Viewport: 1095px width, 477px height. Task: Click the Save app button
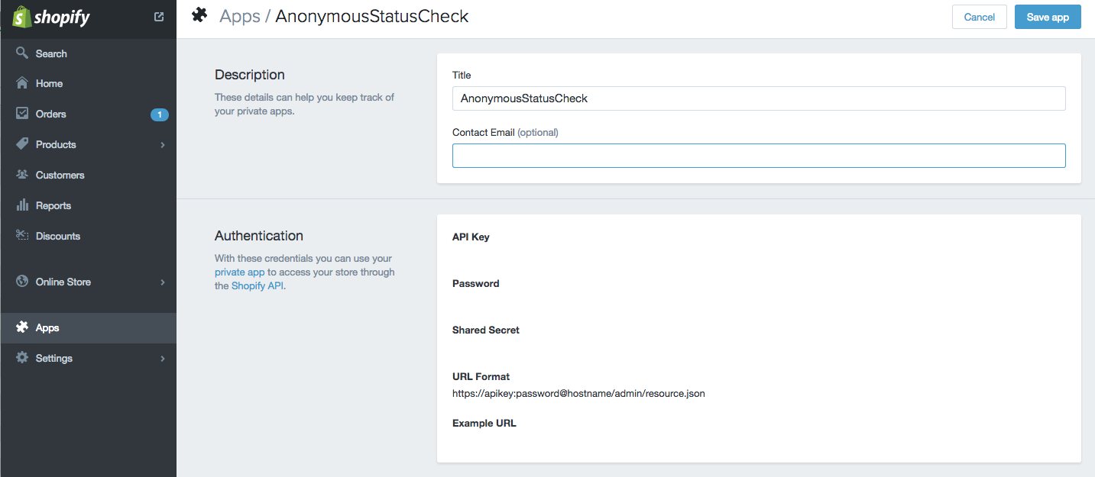coord(1048,17)
